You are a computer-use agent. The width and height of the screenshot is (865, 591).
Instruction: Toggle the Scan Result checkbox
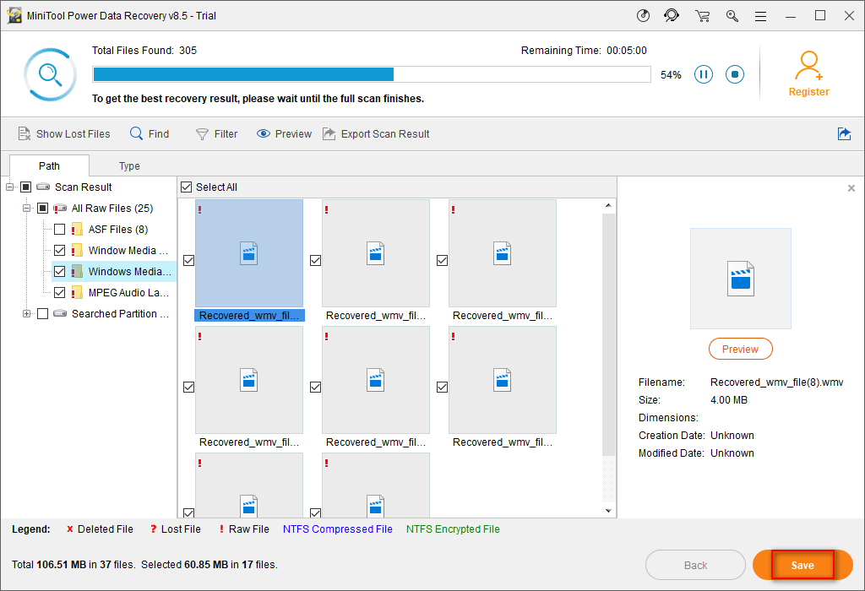[x=25, y=187]
